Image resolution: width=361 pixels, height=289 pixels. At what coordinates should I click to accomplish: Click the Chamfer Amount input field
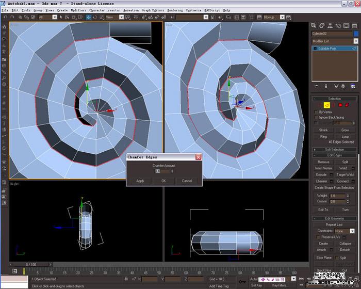pos(162,171)
